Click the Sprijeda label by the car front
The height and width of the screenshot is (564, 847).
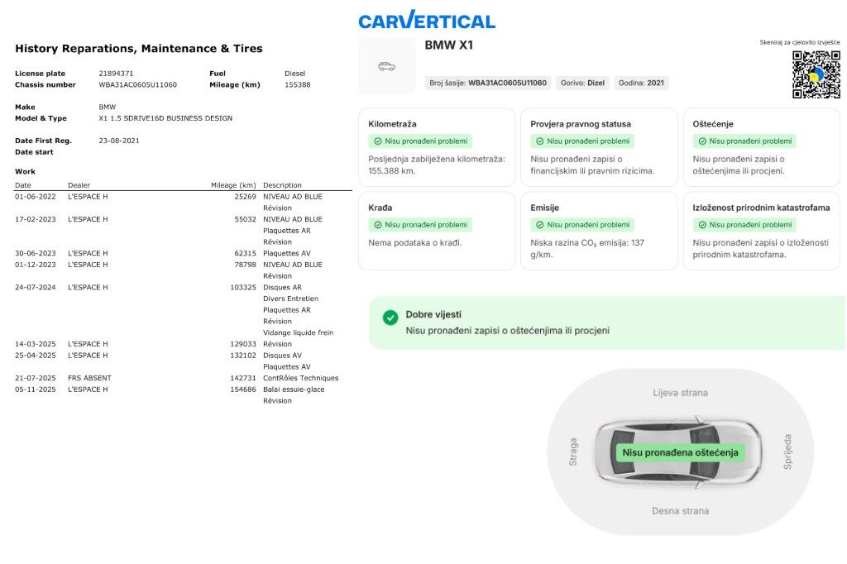(787, 452)
